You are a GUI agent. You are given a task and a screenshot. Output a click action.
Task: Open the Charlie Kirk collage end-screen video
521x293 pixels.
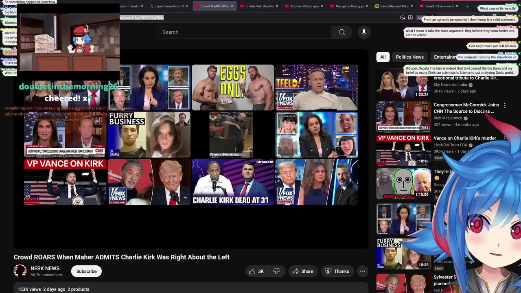[317, 135]
